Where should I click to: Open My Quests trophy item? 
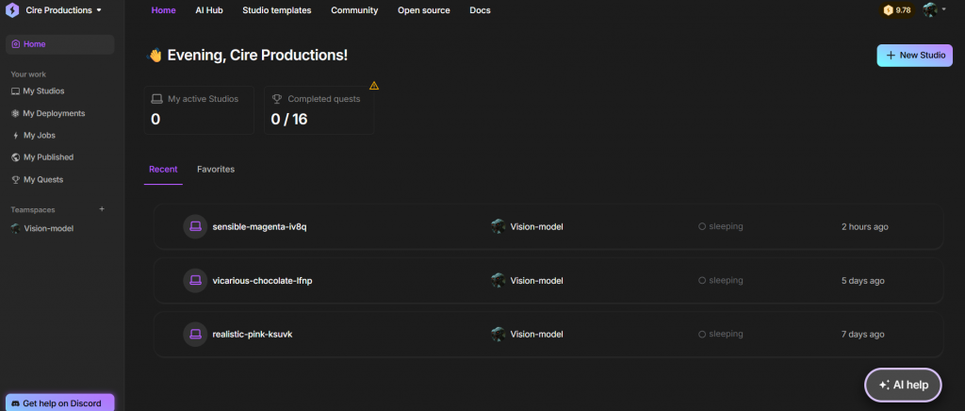43,179
